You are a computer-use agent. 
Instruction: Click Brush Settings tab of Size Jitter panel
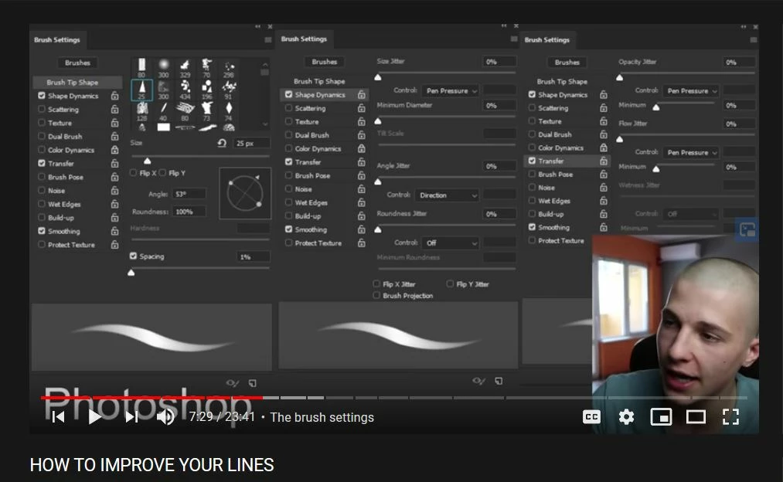point(304,39)
